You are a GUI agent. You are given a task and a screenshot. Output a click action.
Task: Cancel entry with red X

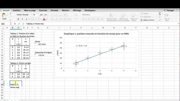pyautogui.click(x=15, y=24)
